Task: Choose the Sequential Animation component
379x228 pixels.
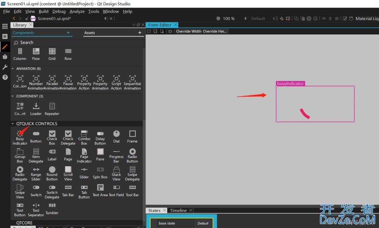Action: [132, 83]
